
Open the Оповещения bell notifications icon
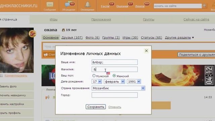point(87,6)
